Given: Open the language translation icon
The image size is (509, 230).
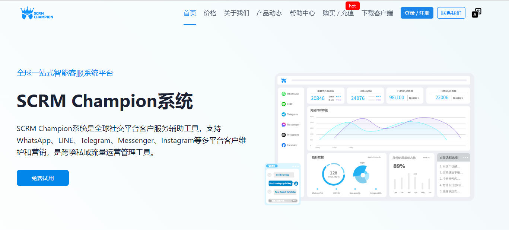Looking at the screenshot, I should (476, 13).
